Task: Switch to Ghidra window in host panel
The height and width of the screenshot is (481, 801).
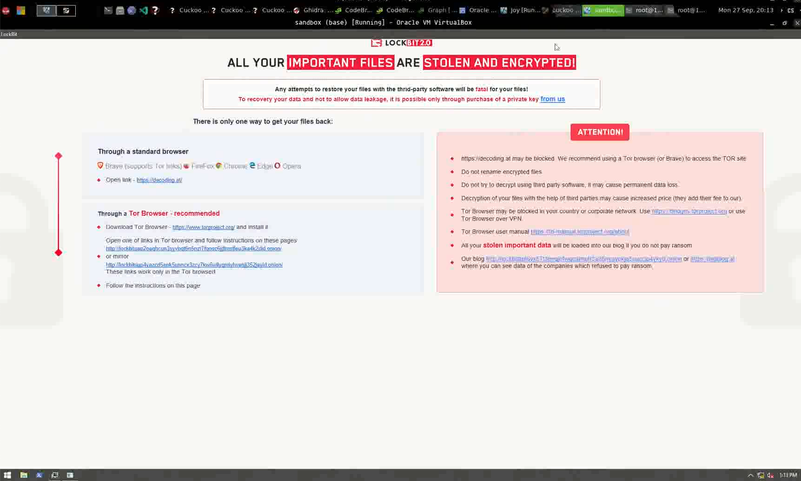Action: (x=314, y=10)
